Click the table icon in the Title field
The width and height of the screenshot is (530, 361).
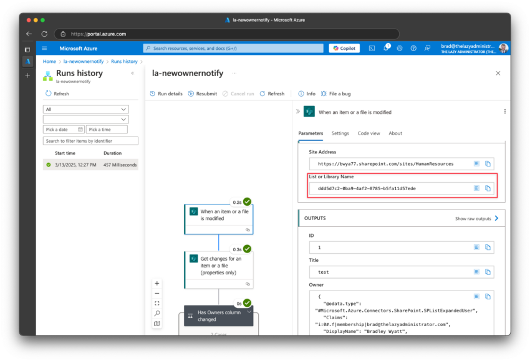(x=476, y=272)
